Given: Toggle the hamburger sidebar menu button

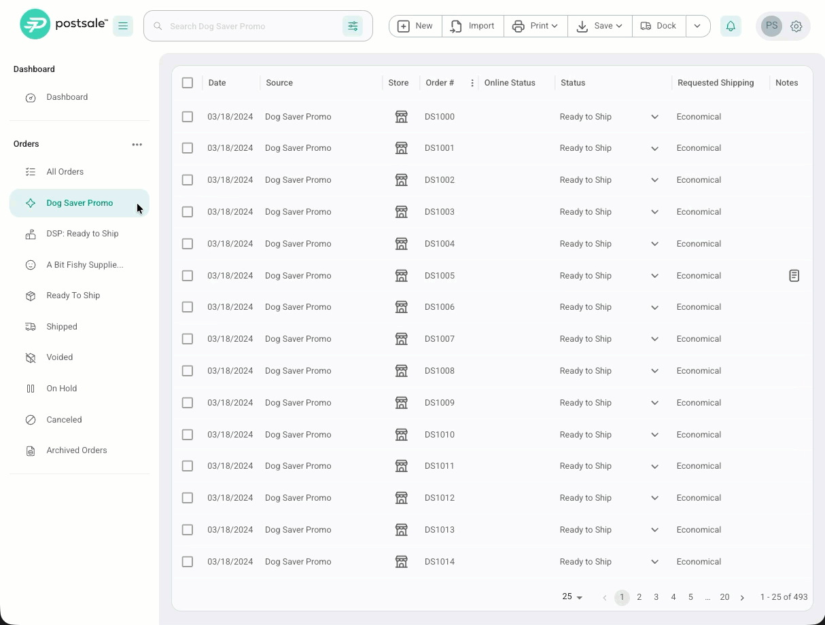Looking at the screenshot, I should [x=123, y=26].
